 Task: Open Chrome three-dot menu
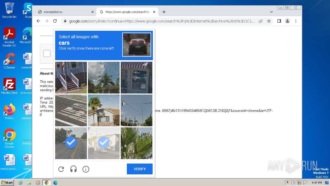click(296, 21)
